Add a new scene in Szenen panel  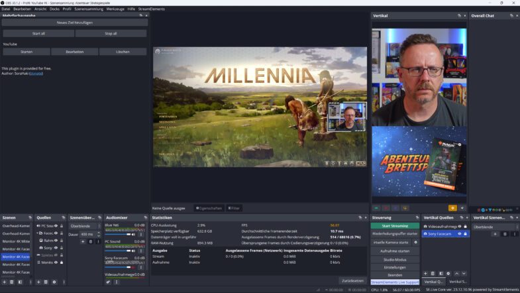tap(4, 282)
